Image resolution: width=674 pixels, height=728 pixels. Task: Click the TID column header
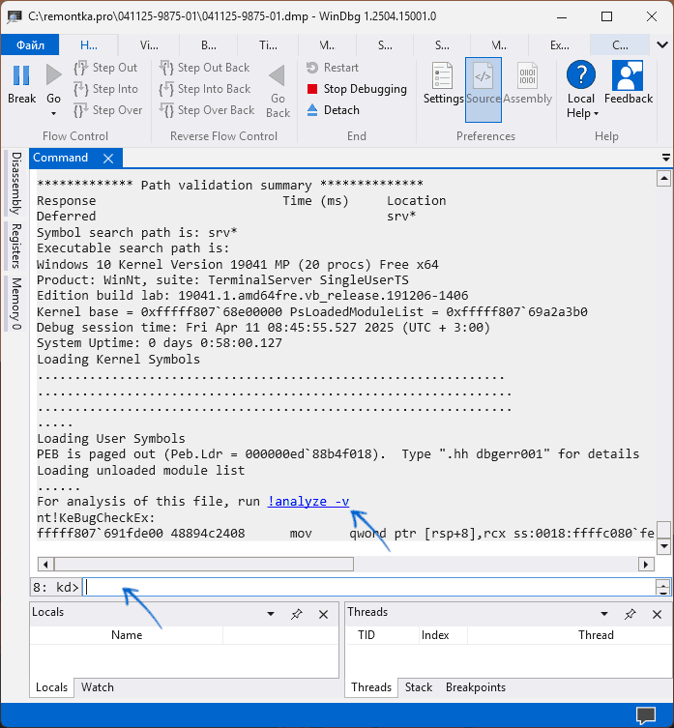pyautogui.click(x=366, y=635)
